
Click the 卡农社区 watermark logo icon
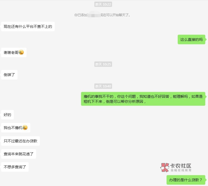click(x=165, y=167)
